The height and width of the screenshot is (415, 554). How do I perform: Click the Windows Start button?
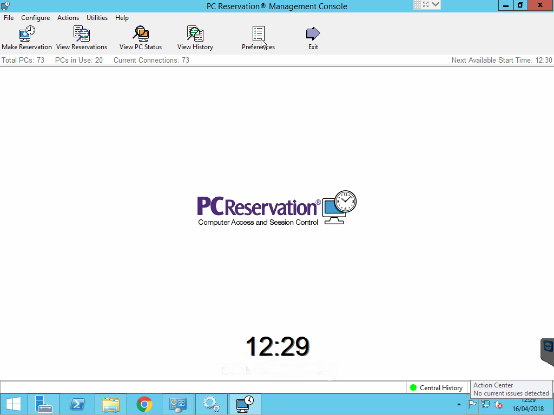(x=14, y=404)
